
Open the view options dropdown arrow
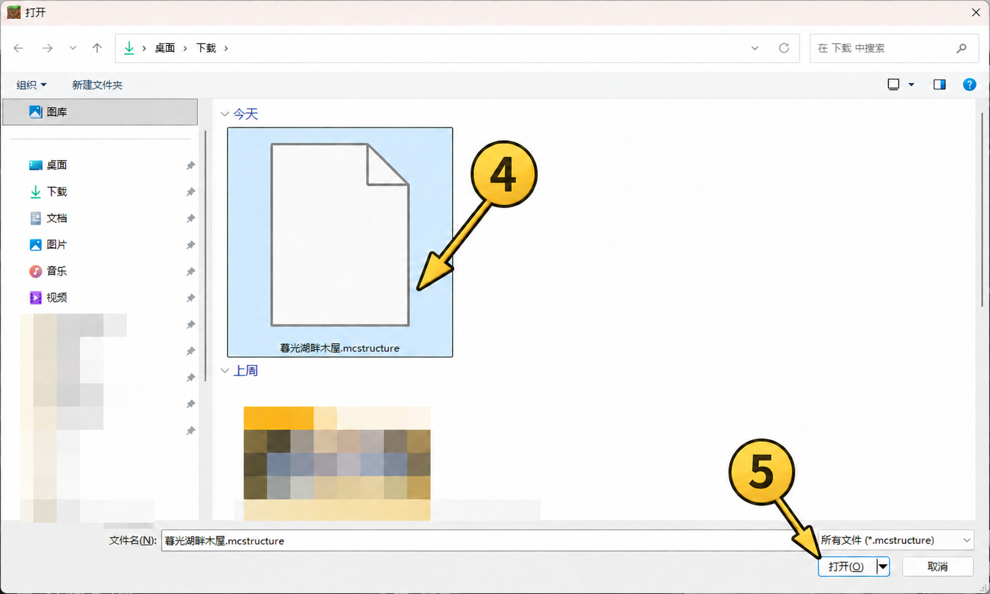[911, 84]
